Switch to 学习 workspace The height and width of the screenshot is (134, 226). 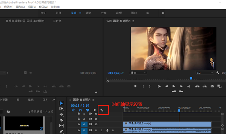pyautogui.click(x=44, y=13)
